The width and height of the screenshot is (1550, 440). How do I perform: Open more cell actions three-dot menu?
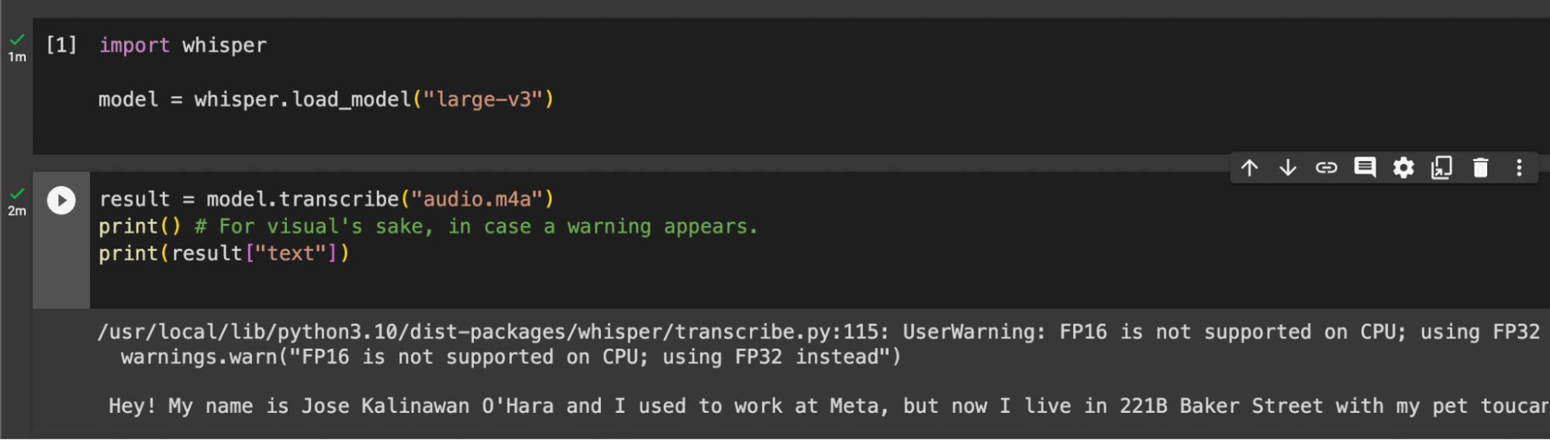1519,168
